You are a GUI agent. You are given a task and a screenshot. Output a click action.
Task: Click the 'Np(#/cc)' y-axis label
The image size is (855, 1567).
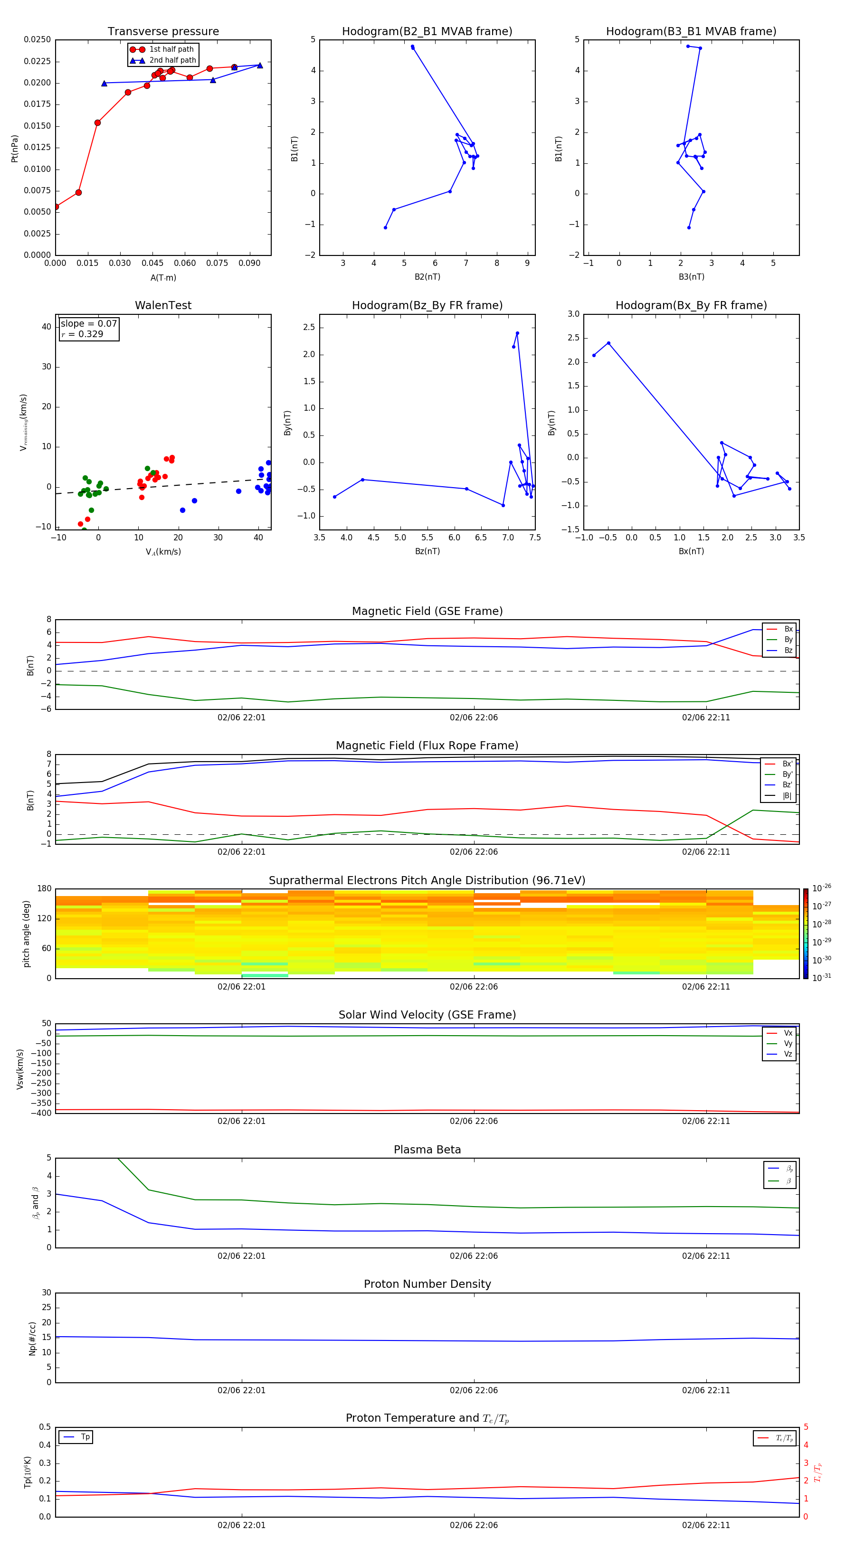[x=32, y=1338]
